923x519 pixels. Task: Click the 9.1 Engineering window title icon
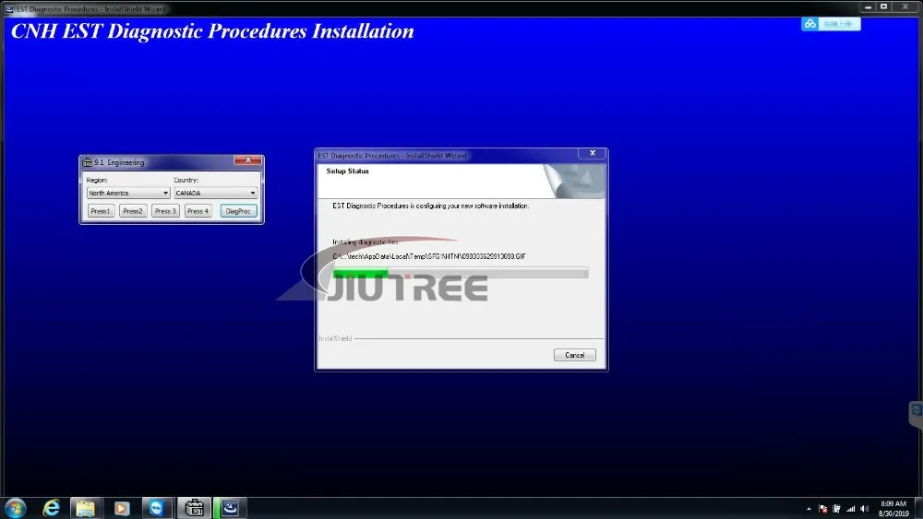click(x=88, y=162)
